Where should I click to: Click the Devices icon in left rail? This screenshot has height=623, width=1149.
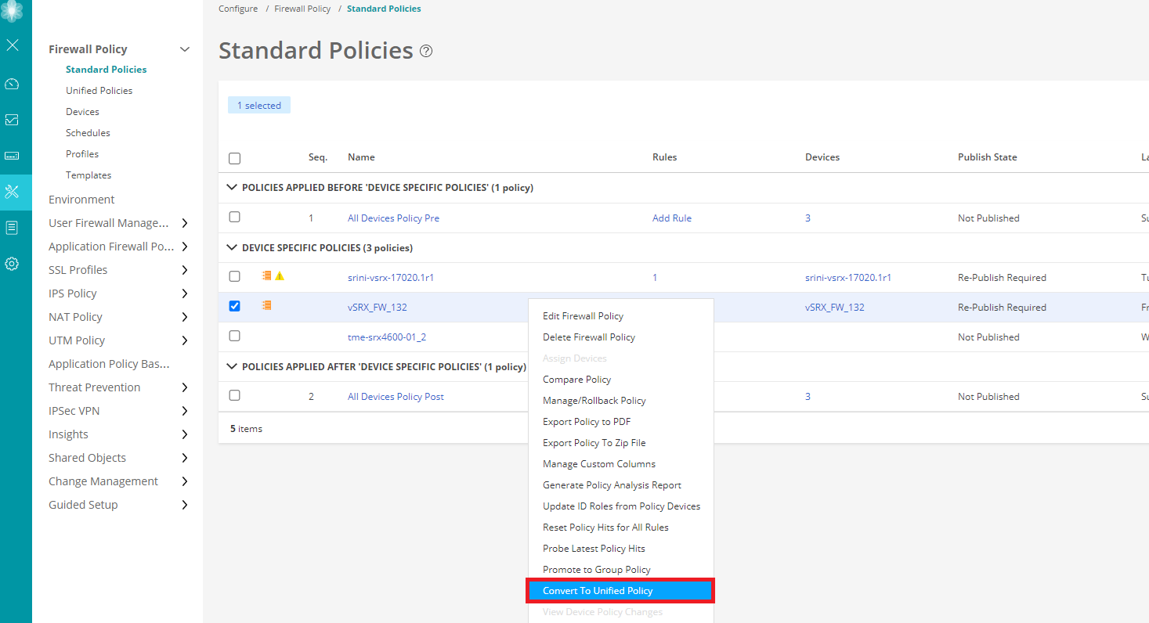12,156
